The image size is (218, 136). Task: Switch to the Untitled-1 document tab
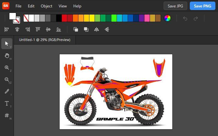click(45, 40)
